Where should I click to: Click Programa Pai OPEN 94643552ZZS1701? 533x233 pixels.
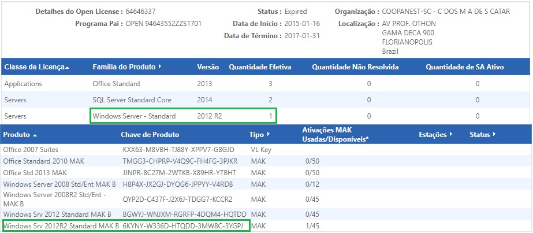click(163, 24)
